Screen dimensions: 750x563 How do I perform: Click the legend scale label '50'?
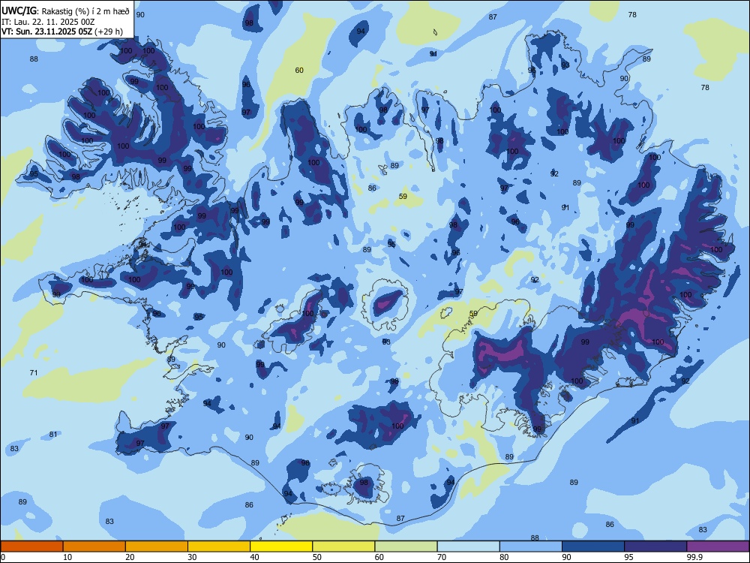pyautogui.click(x=317, y=557)
